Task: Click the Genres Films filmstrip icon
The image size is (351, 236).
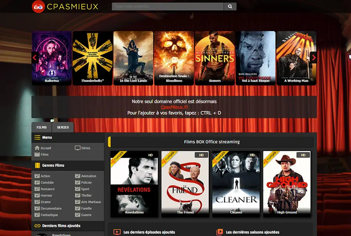Action: click(37, 166)
